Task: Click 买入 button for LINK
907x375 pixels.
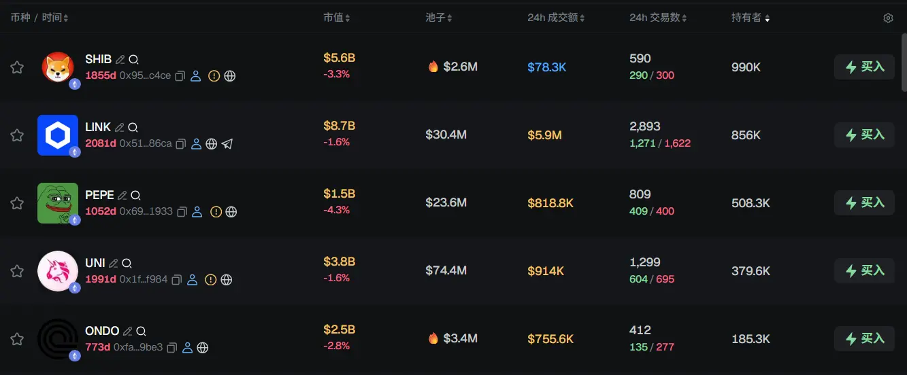Action: point(864,135)
